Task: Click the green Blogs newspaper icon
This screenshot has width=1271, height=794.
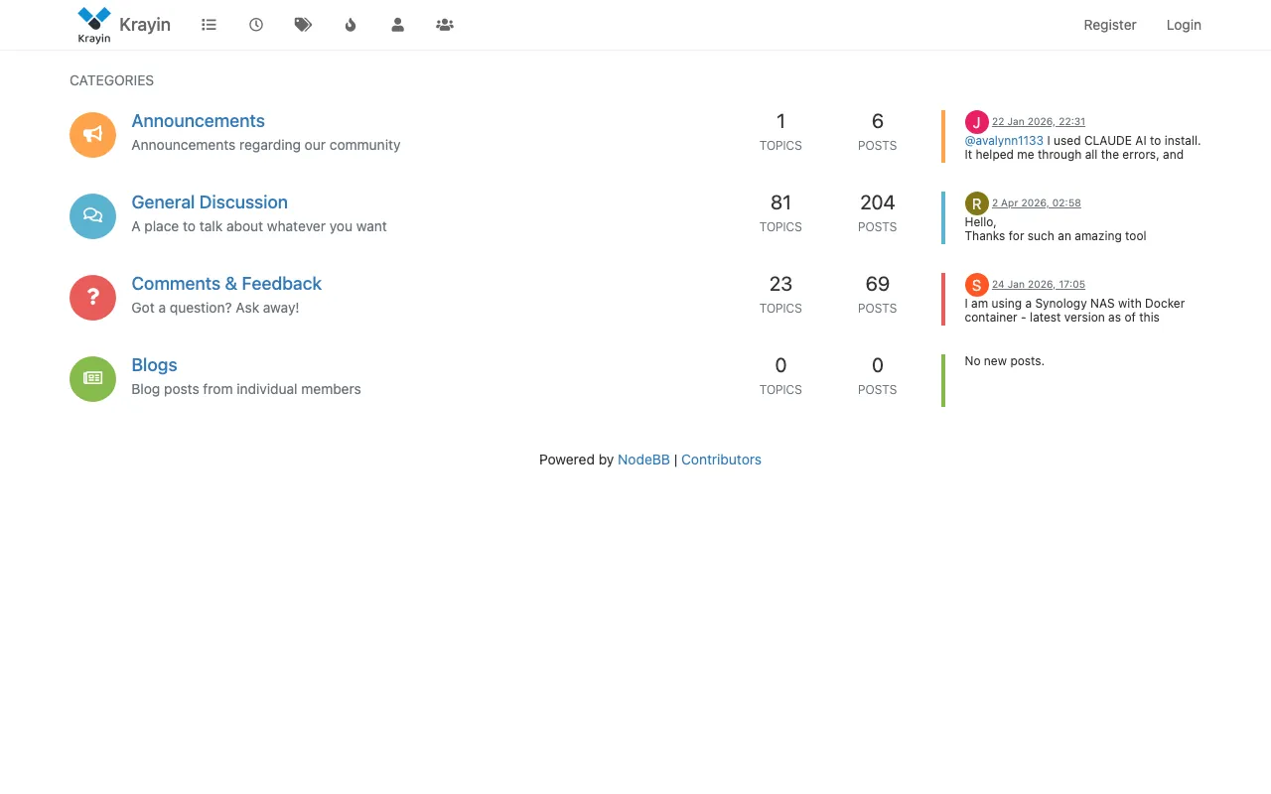Action: [x=92, y=379]
